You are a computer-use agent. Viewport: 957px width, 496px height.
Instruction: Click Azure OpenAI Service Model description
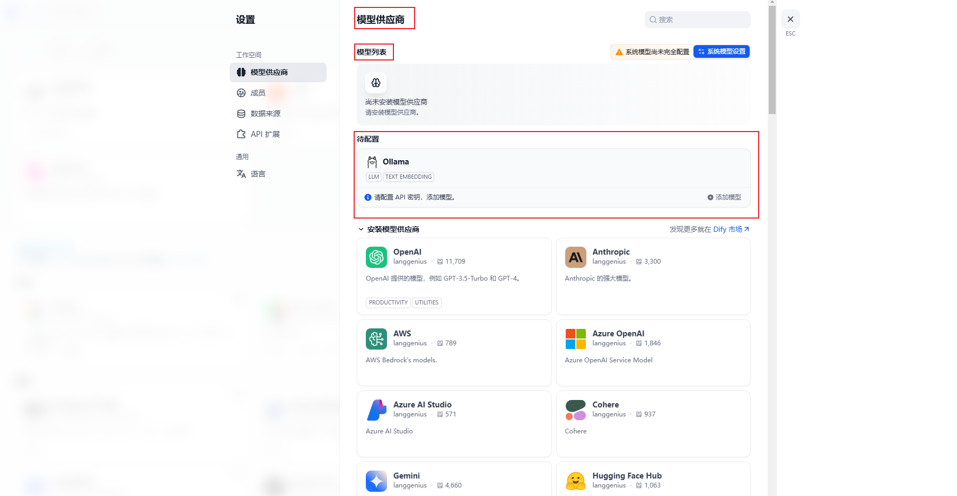[x=609, y=360]
